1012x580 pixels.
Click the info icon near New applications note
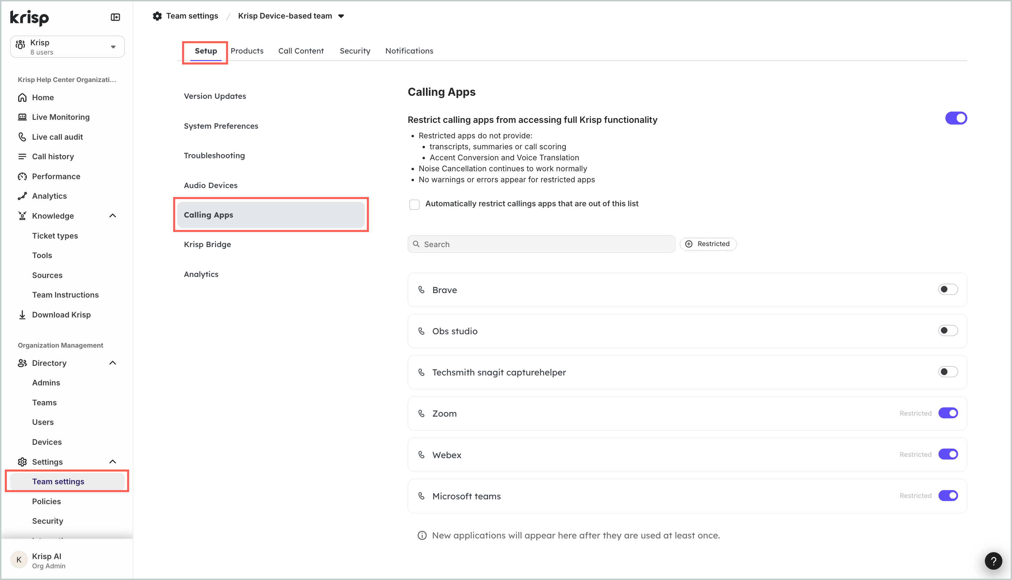click(422, 535)
